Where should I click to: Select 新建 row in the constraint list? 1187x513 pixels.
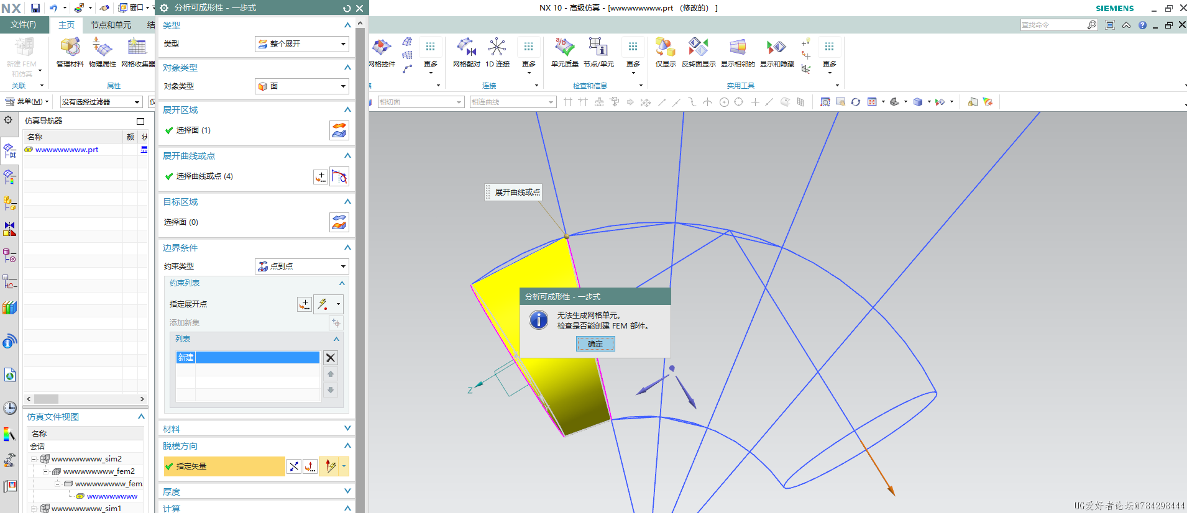(x=247, y=358)
